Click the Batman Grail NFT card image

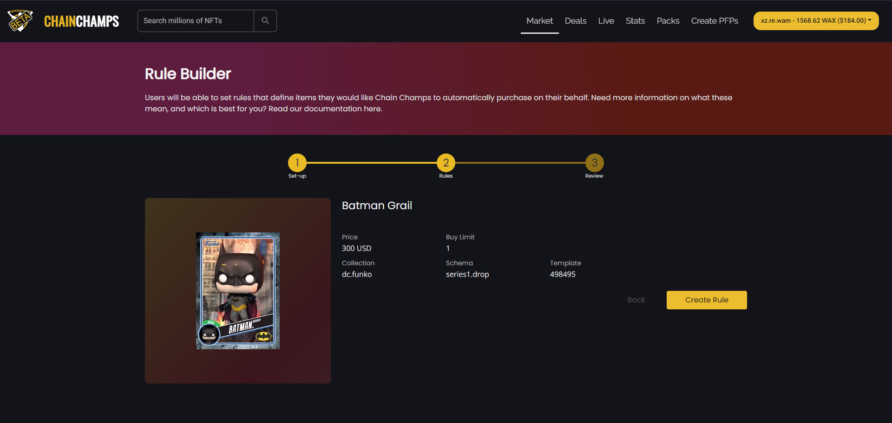(x=238, y=291)
